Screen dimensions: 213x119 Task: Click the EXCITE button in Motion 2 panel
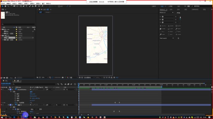163,26
